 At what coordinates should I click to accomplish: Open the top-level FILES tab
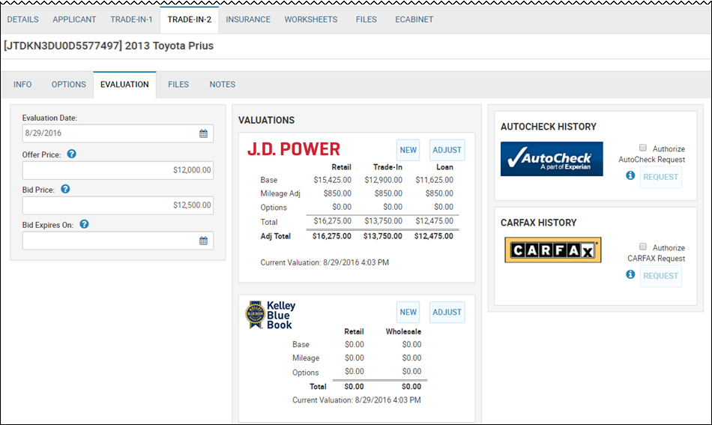tap(366, 19)
